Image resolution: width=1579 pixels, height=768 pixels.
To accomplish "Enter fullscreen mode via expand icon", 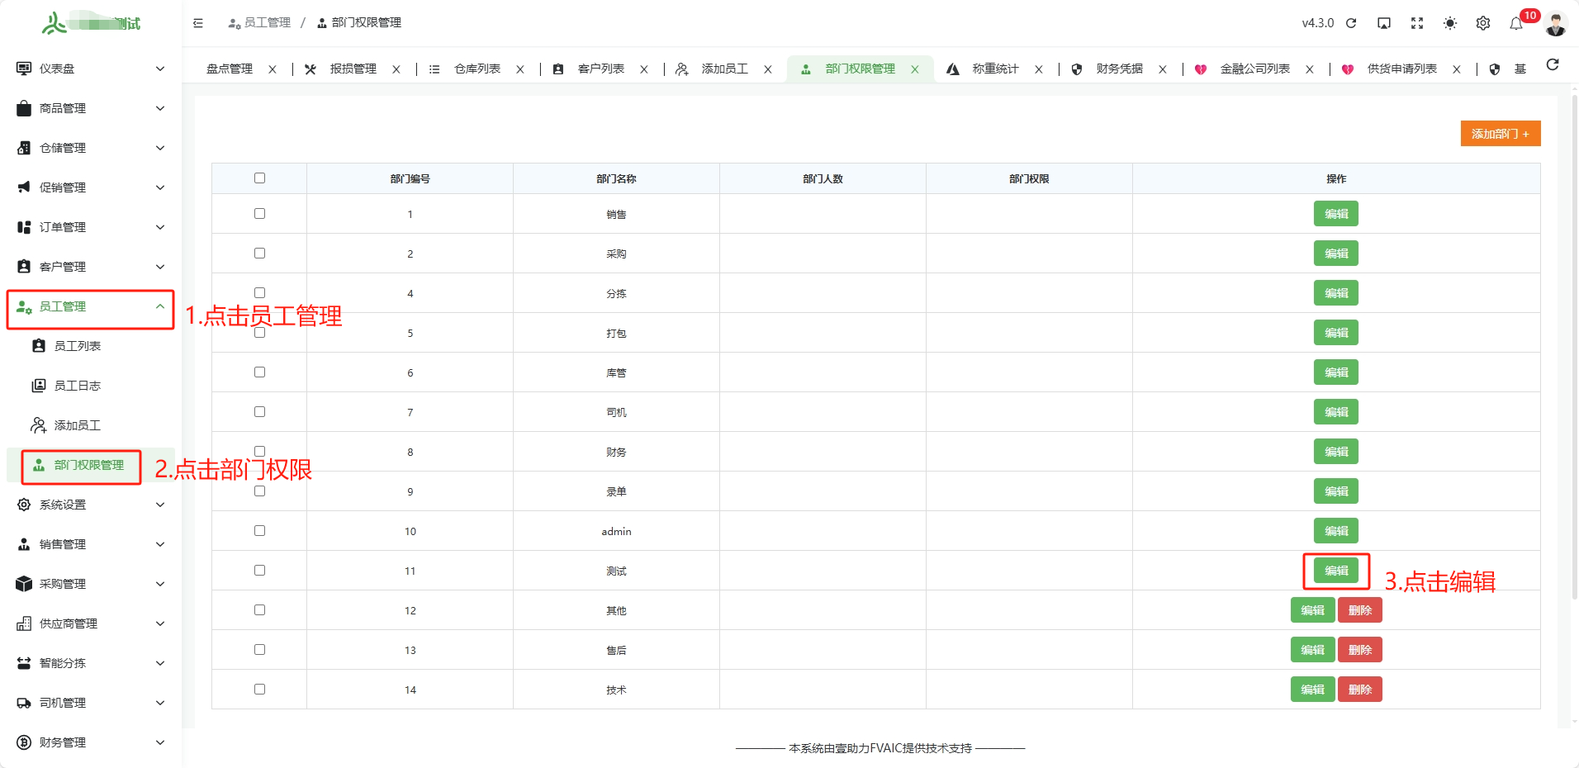I will click(1417, 23).
